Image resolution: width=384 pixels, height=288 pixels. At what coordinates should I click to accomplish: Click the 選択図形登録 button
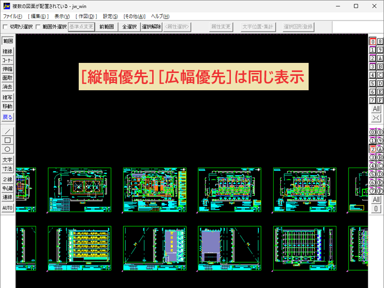point(298,27)
